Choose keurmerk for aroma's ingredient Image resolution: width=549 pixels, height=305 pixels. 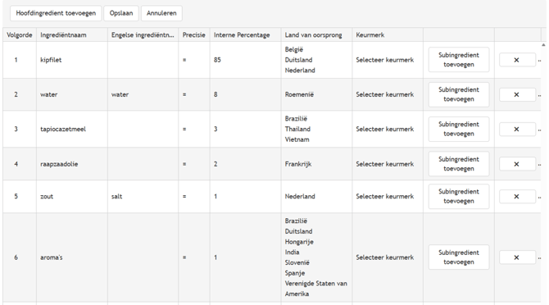385,257
